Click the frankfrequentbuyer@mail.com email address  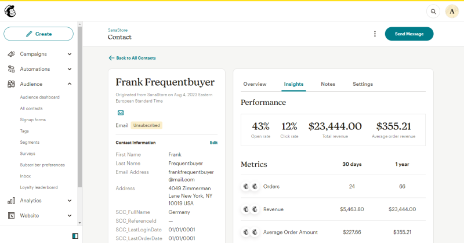click(x=191, y=176)
